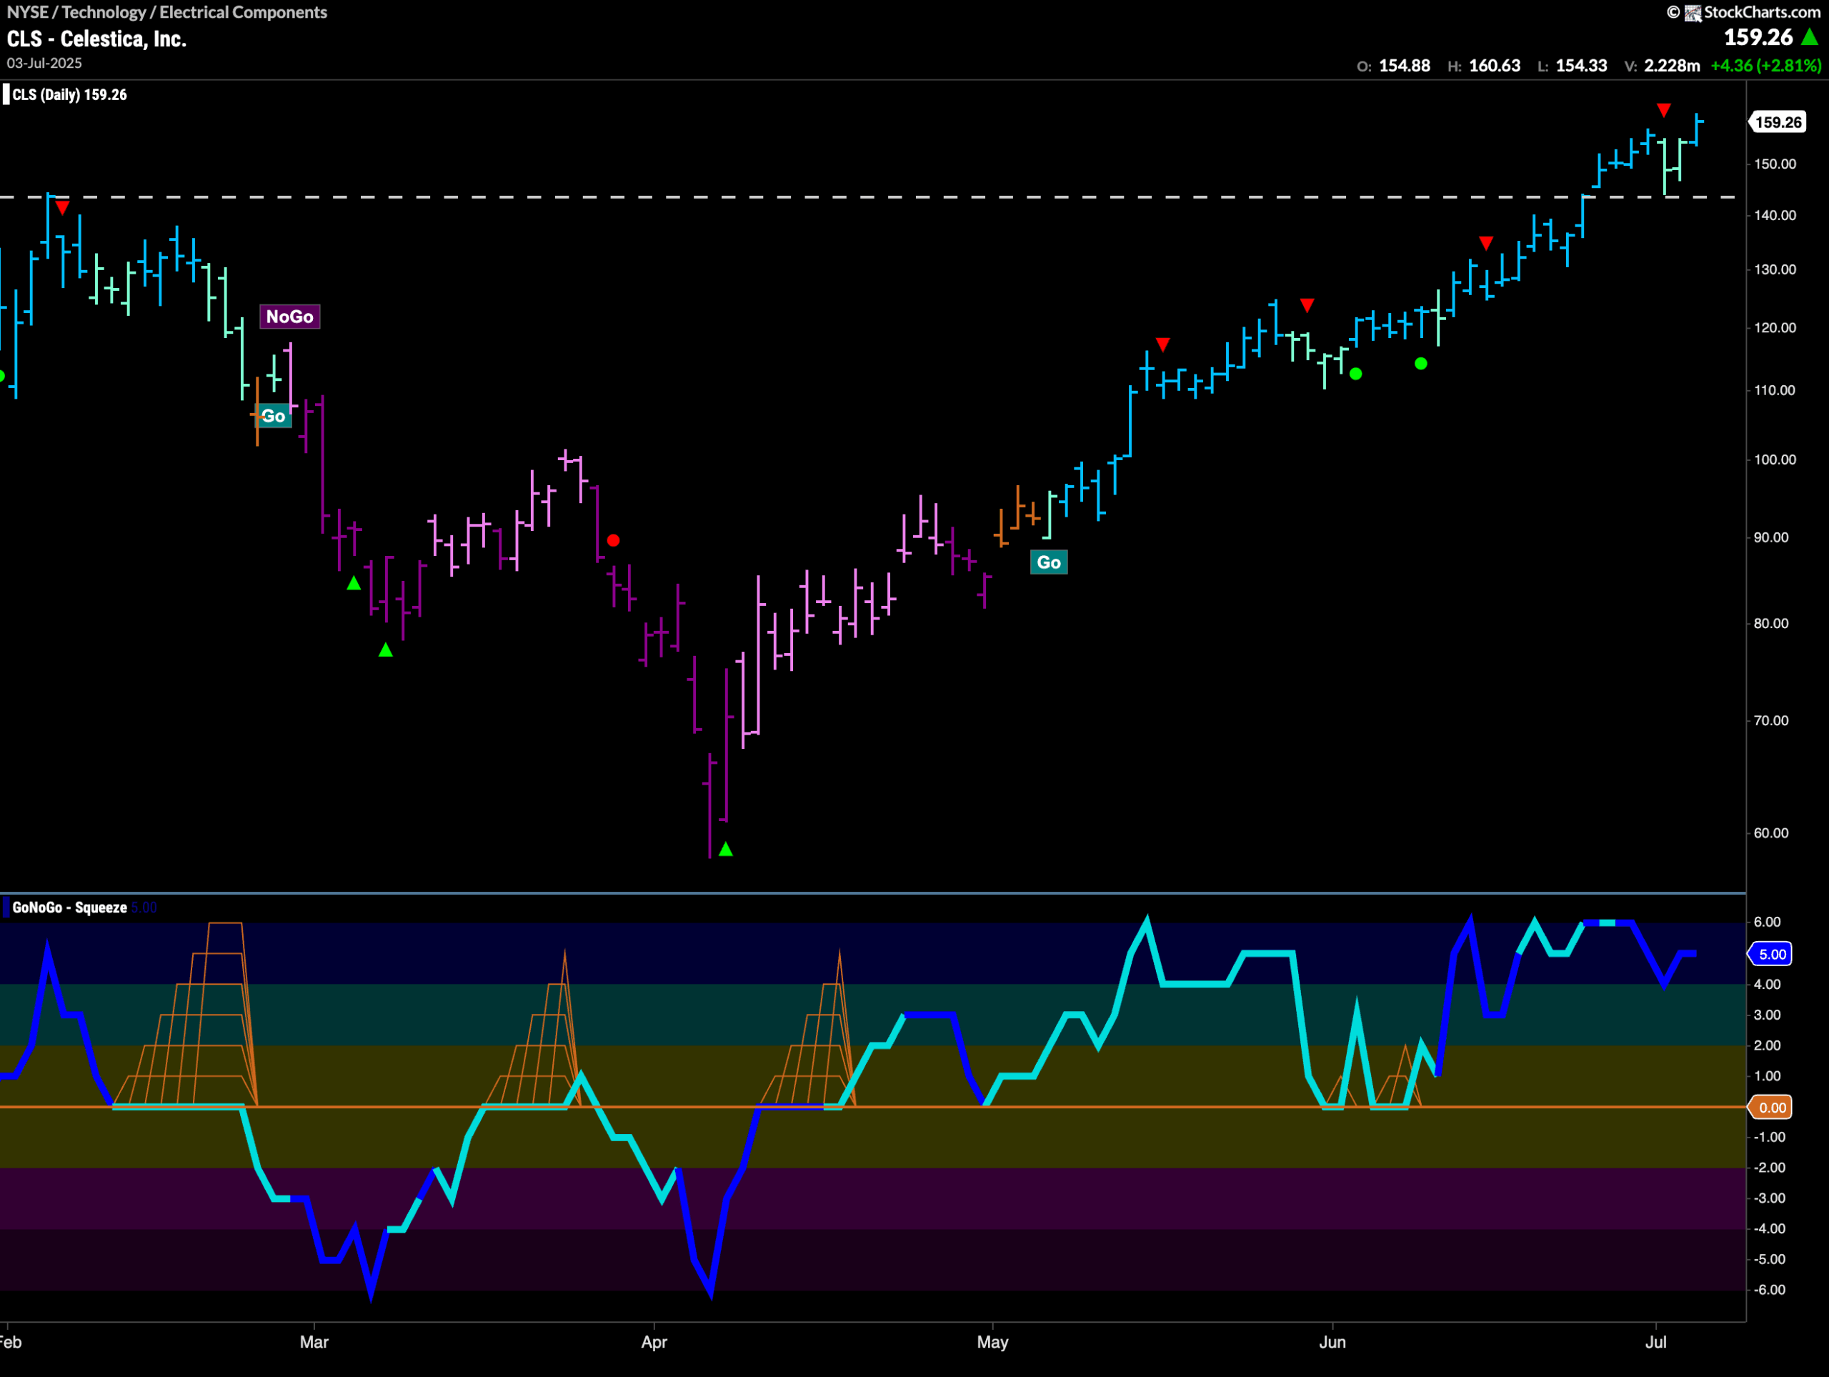Click the green circle marker on far left edge
The height and width of the screenshot is (1377, 1829).
[1, 377]
